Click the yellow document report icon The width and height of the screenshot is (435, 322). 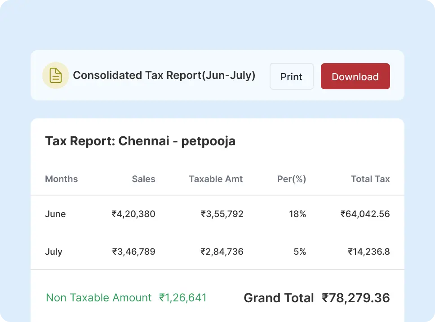(55, 75)
